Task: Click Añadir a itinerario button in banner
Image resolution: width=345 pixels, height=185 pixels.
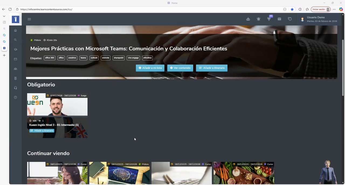Action: click(212, 68)
